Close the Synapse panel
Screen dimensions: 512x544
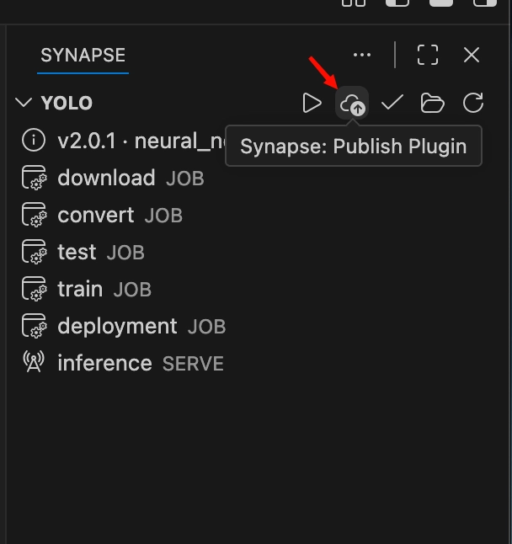pyautogui.click(x=472, y=55)
